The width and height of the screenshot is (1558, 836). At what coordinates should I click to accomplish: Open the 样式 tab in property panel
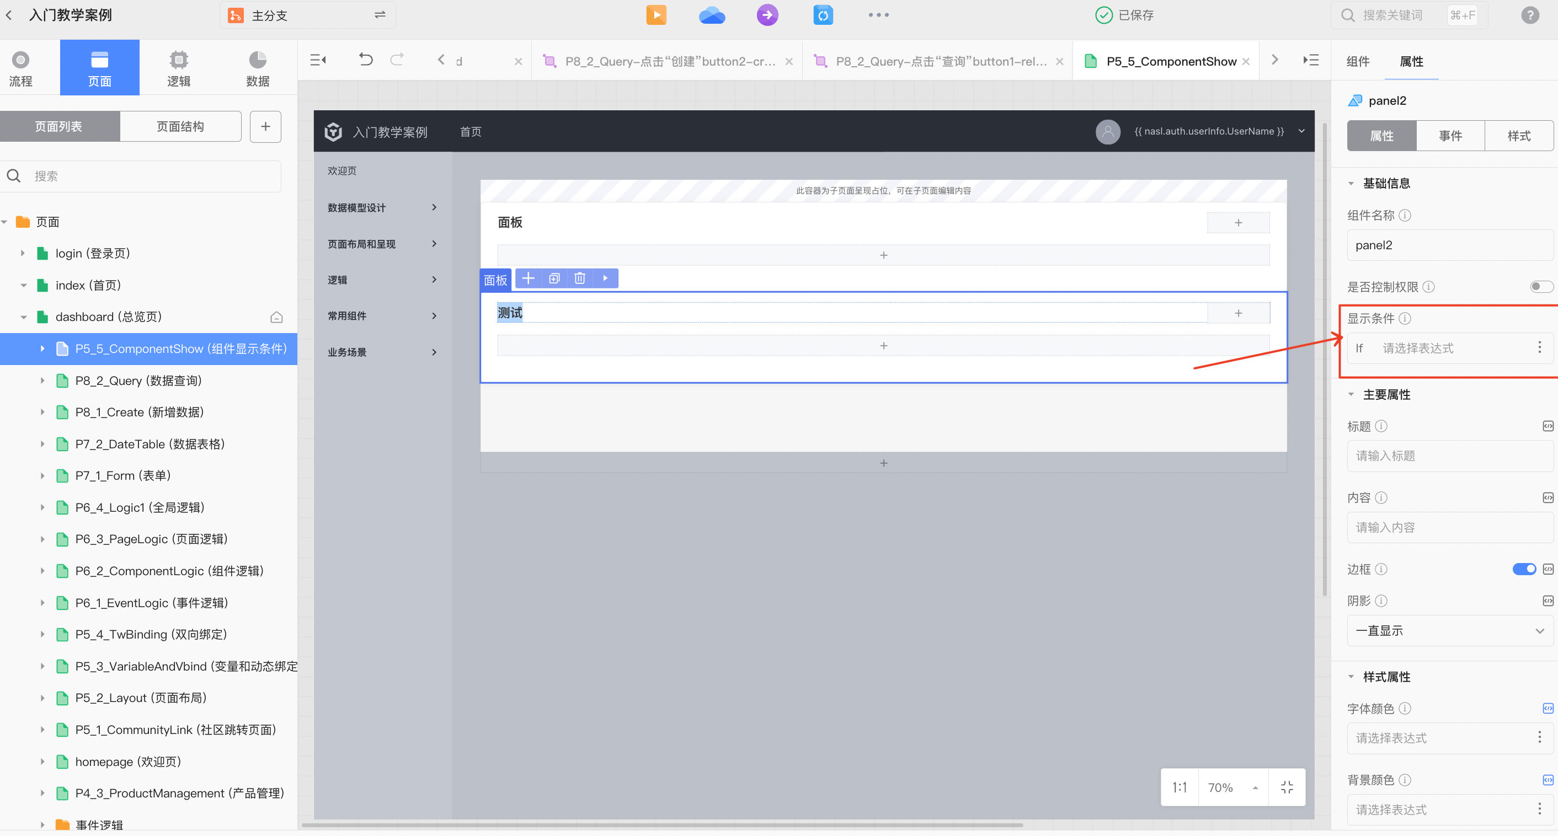(1519, 136)
